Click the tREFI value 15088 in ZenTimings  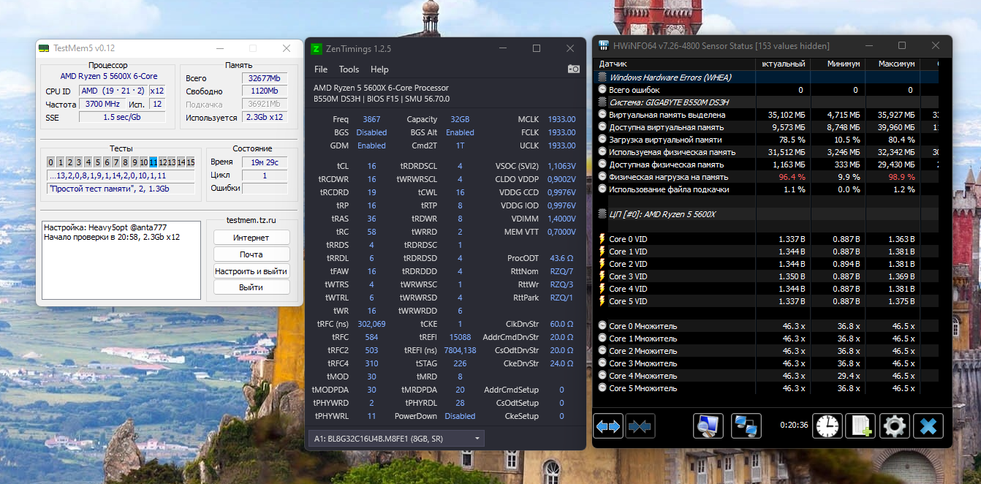click(460, 337)
